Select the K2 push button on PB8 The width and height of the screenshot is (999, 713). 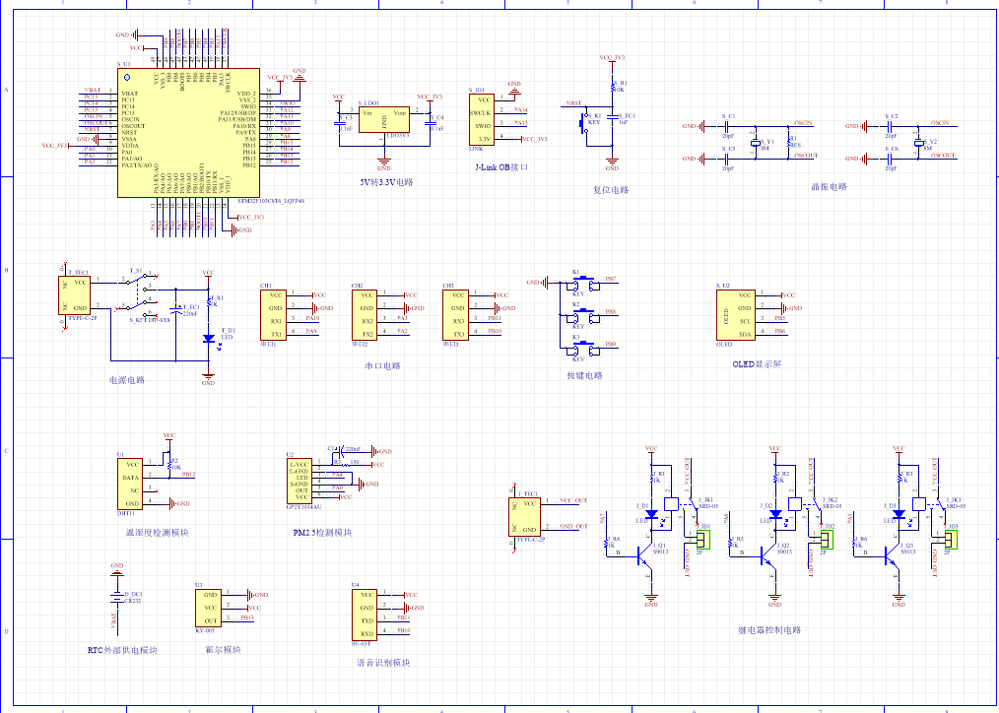click(585, 317)
